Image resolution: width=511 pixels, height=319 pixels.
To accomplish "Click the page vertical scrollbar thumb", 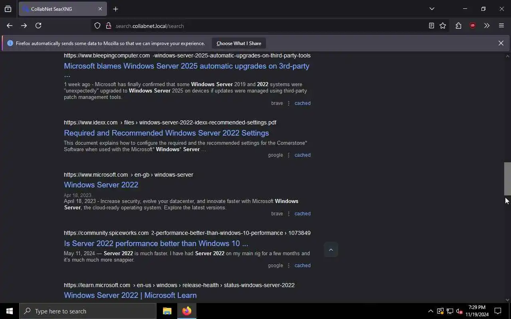I will pyautogui.click(x=507, y=179).
